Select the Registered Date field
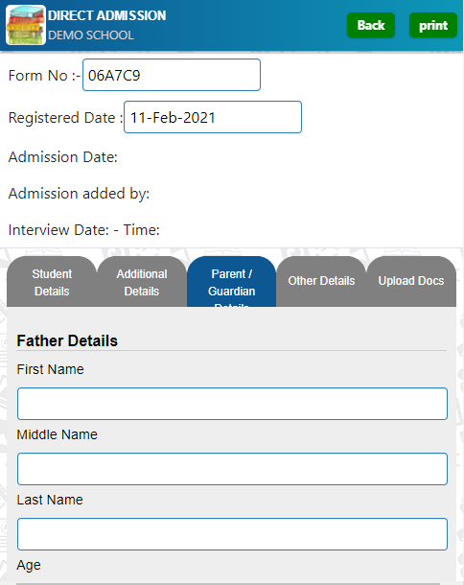The height and width of the screenshot is (585, 464). click(213, 117)
